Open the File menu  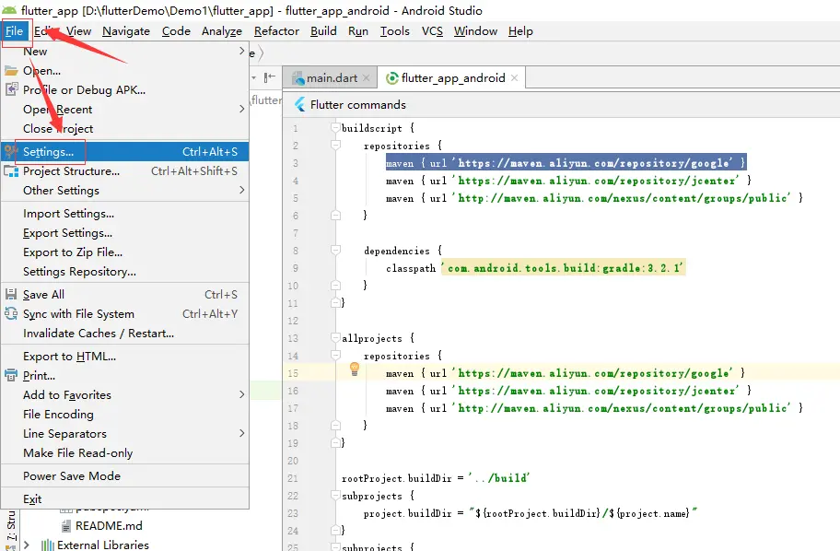click(x=15, y=31)
